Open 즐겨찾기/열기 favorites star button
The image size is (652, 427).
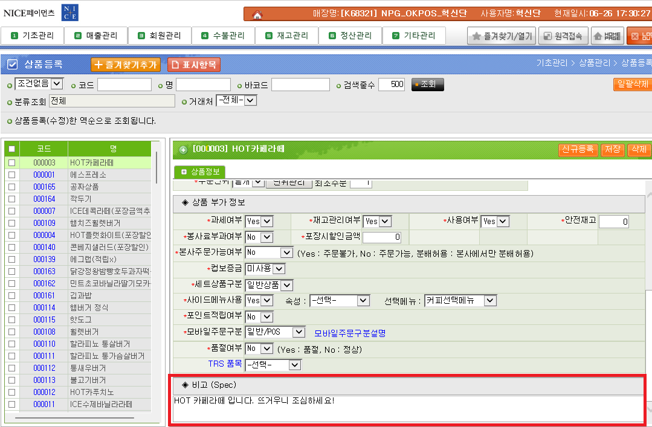coord(502,36)
